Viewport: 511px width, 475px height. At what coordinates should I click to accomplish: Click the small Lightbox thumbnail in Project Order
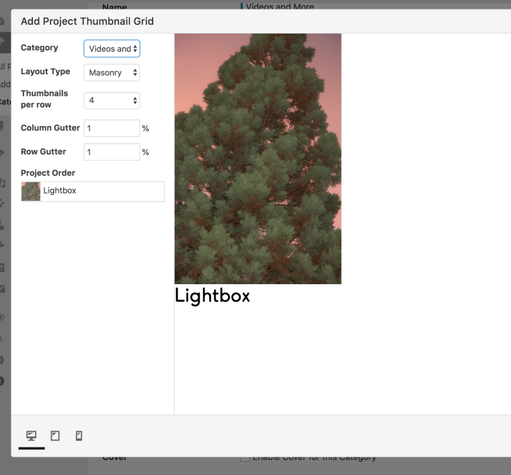point(31,191)
